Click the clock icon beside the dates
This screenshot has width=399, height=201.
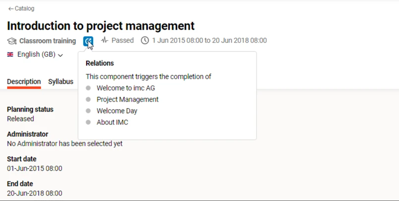point(145,40)
